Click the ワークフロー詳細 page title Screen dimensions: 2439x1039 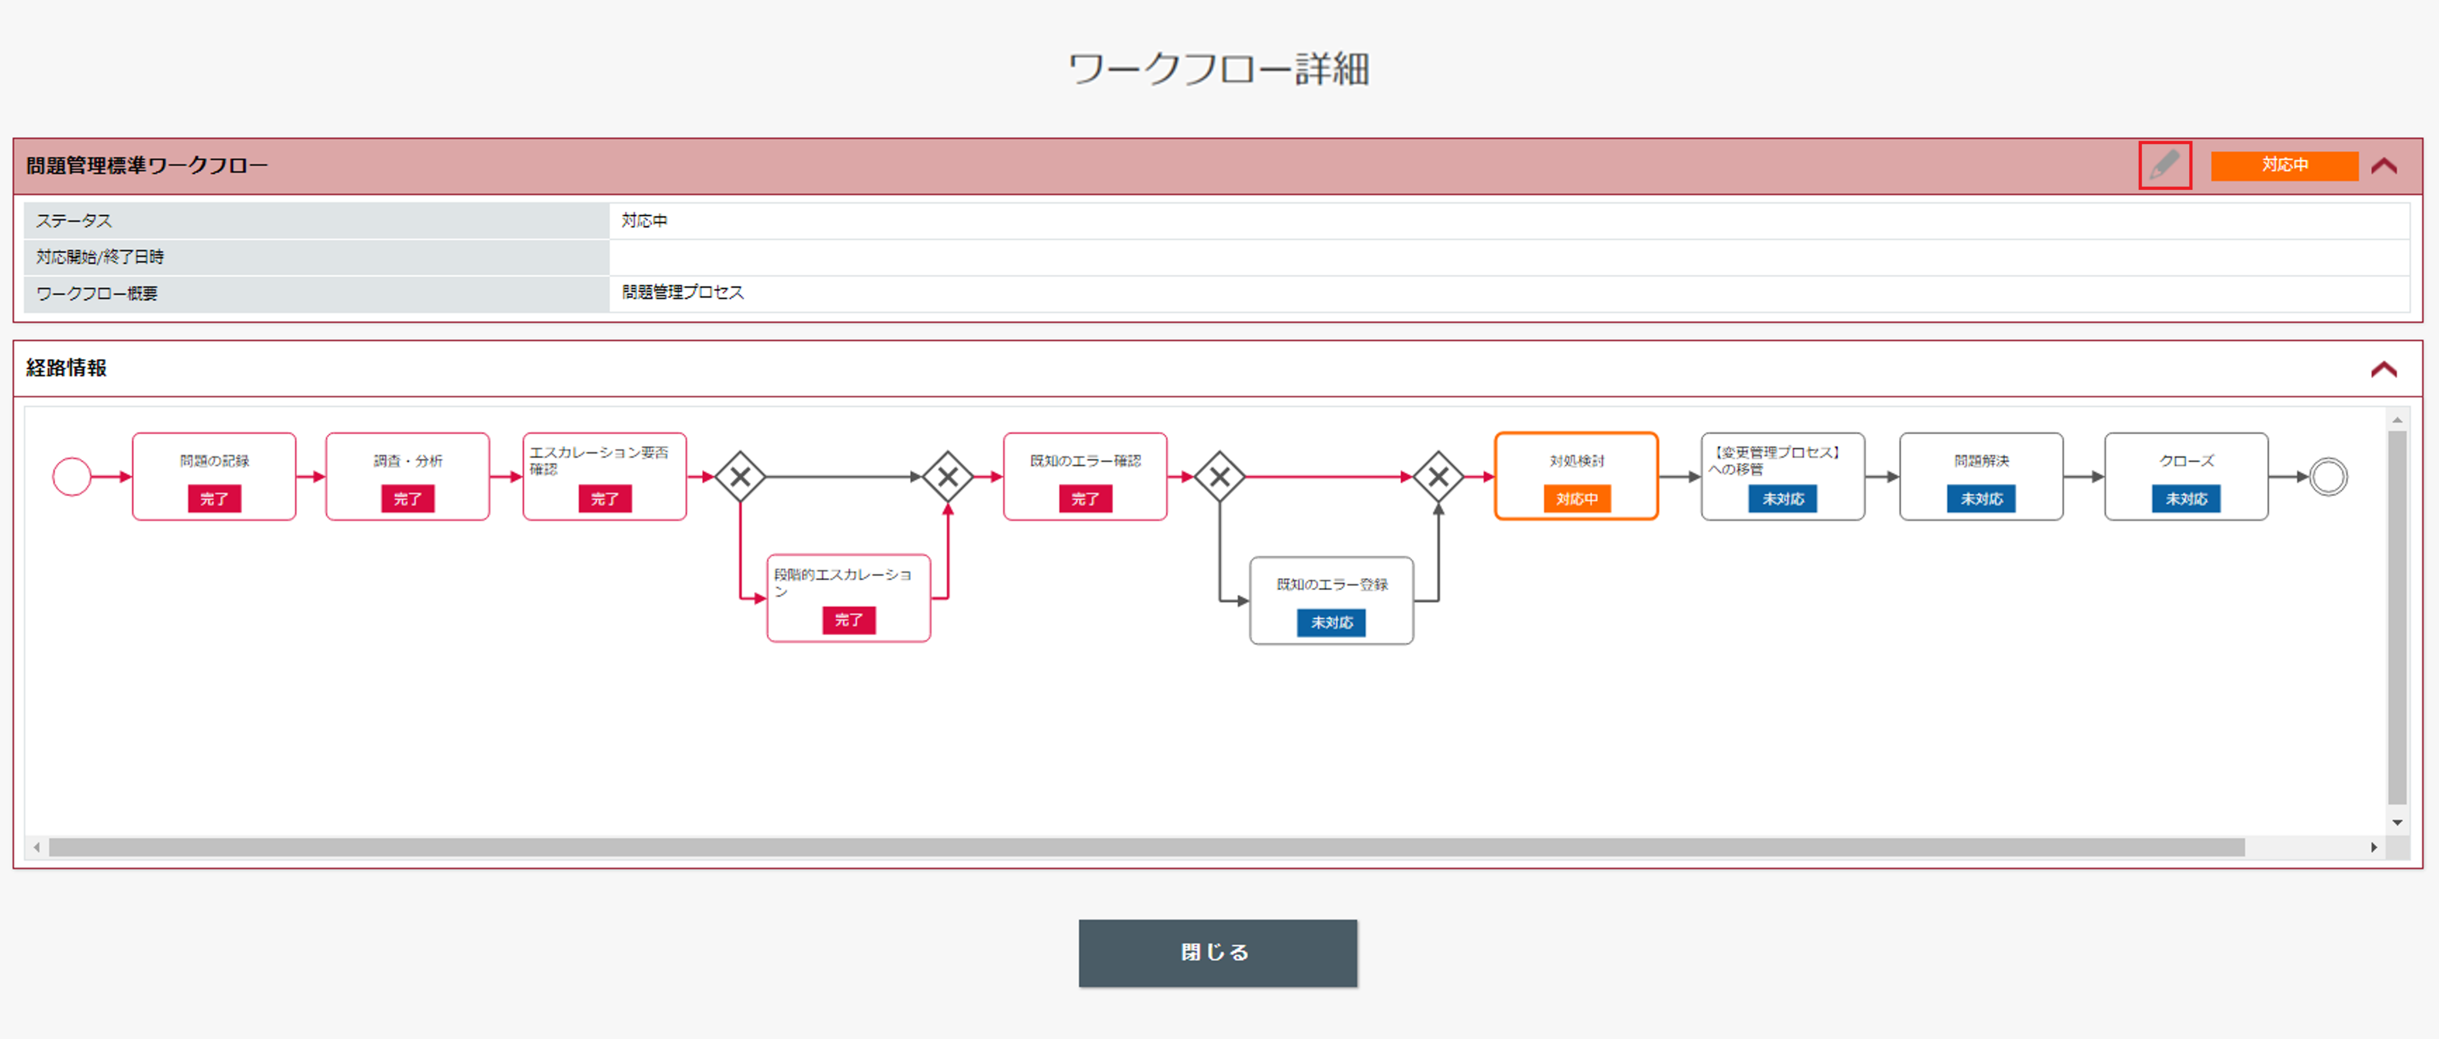click(x=1219, y=69)
